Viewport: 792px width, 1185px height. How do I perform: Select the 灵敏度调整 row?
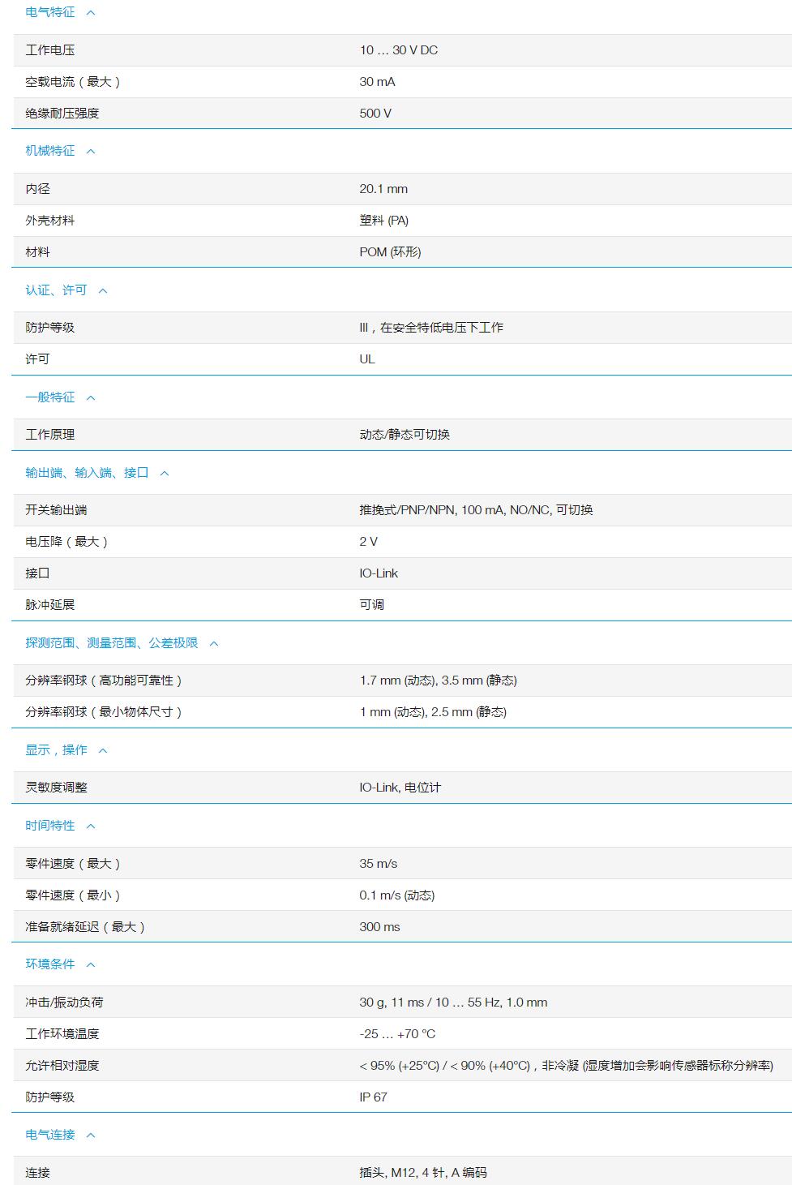[396, 786]
